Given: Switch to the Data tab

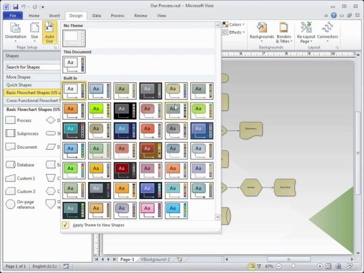Looking at the screenshot, I should click(x=96, y=16).
